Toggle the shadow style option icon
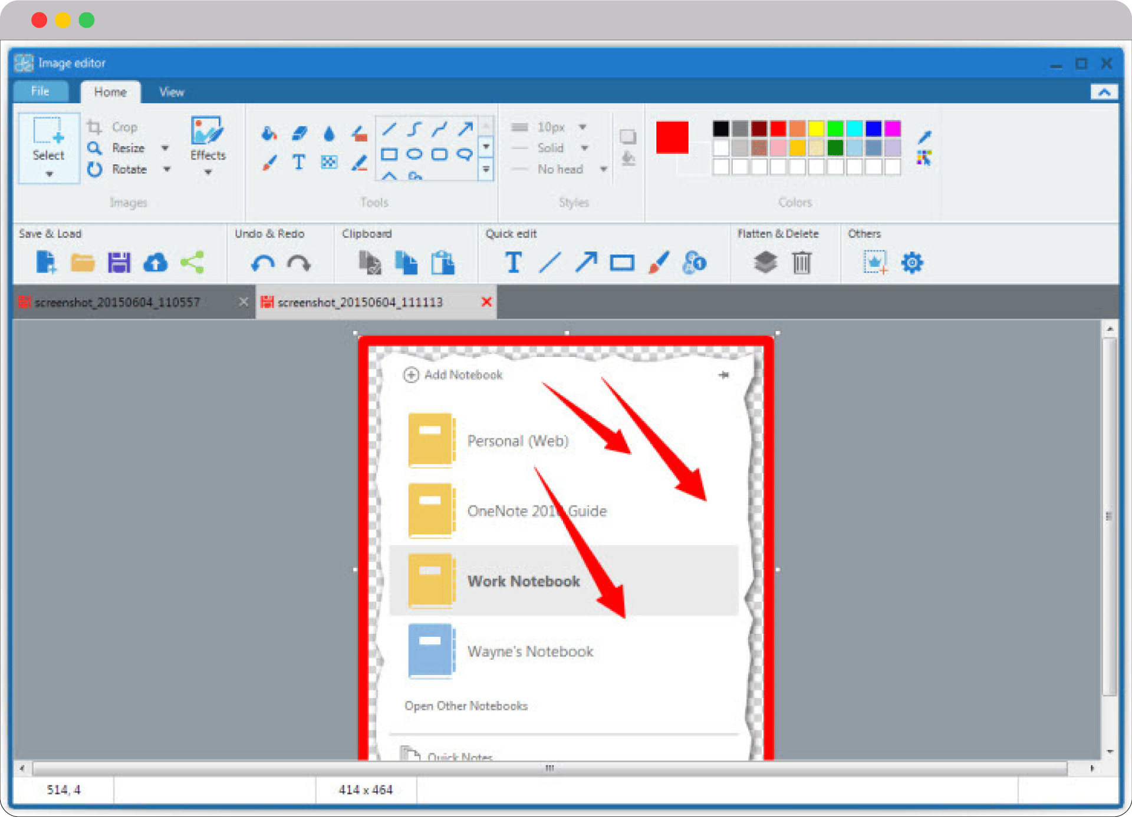 [x=628, y=137]
